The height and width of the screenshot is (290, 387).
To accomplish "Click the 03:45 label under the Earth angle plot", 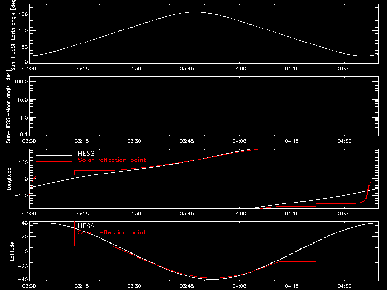I will pos(187,69).
